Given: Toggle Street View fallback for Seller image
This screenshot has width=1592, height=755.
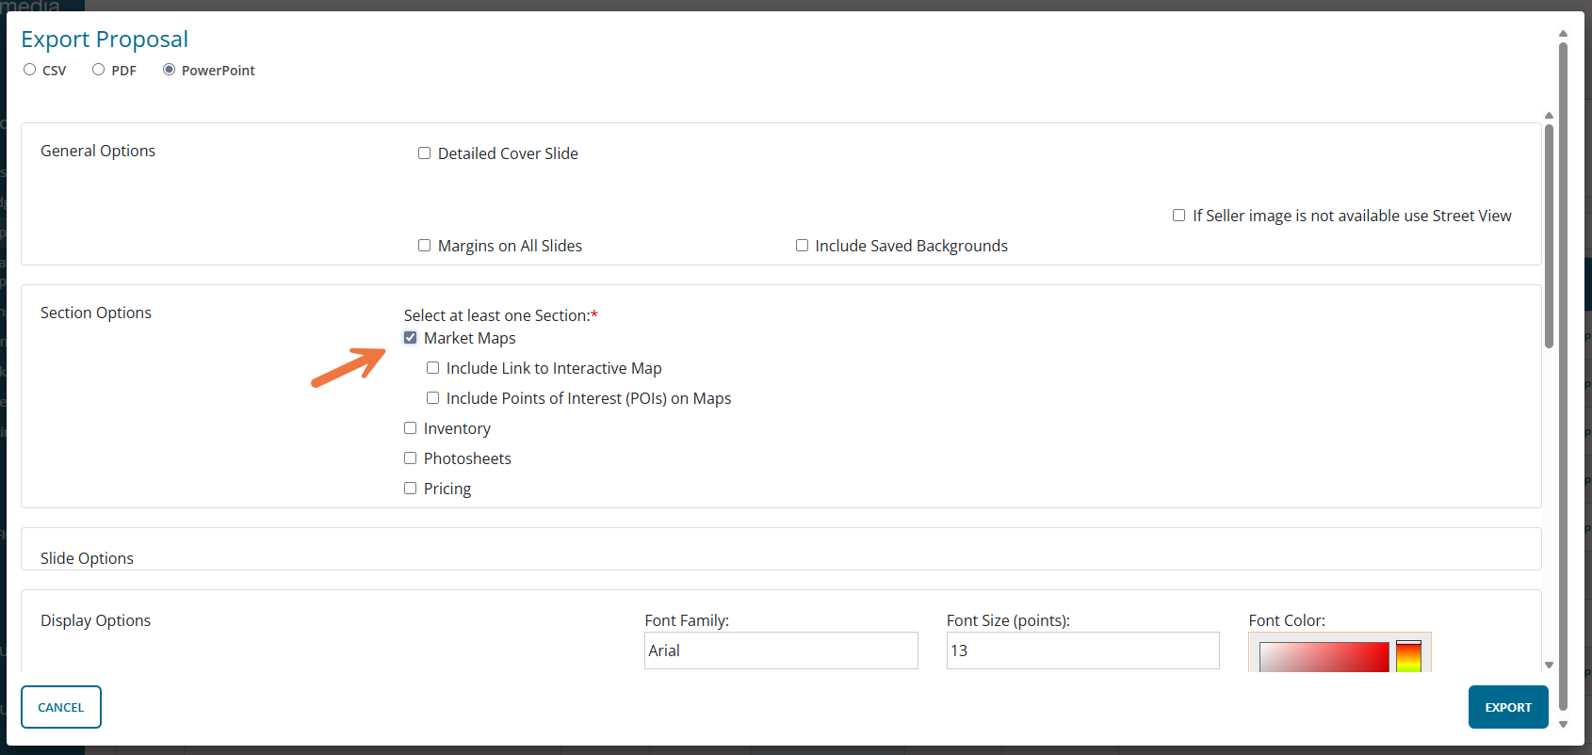Looking at the screenshot, I should [x=1178, y=216].
